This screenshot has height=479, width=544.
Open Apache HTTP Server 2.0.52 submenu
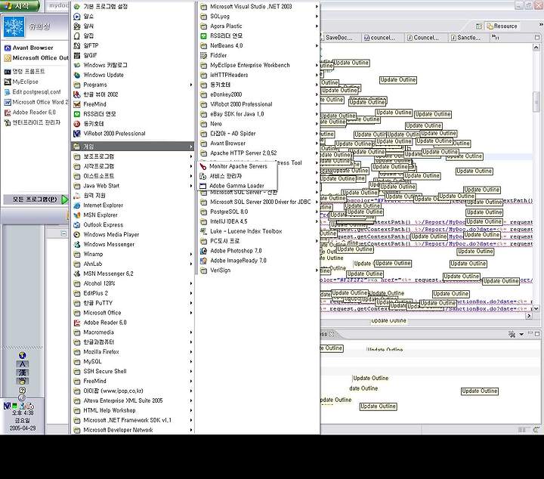[258, 153]
